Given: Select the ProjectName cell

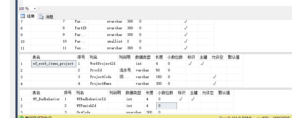Looking at the screenshot, I should pyautogui.click(x=103, y=83).
